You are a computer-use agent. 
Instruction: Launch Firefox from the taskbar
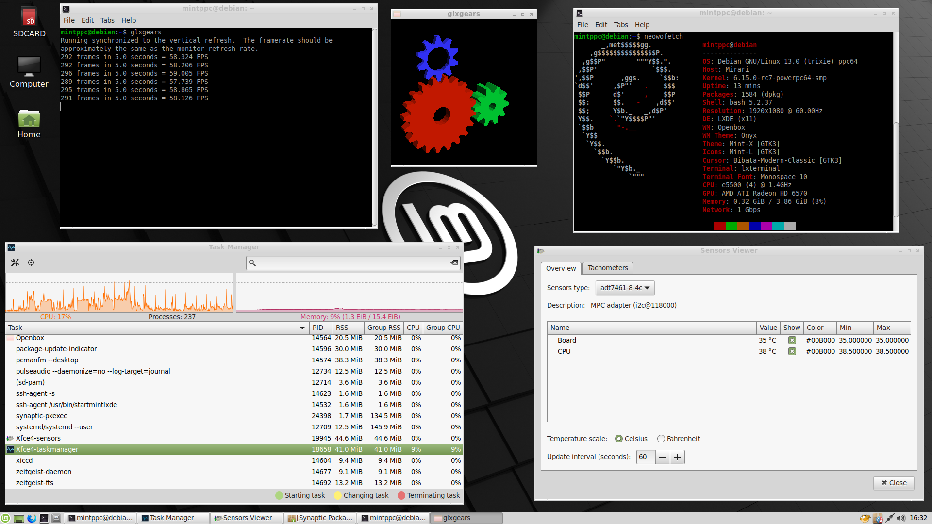click(x=32, y=518)
